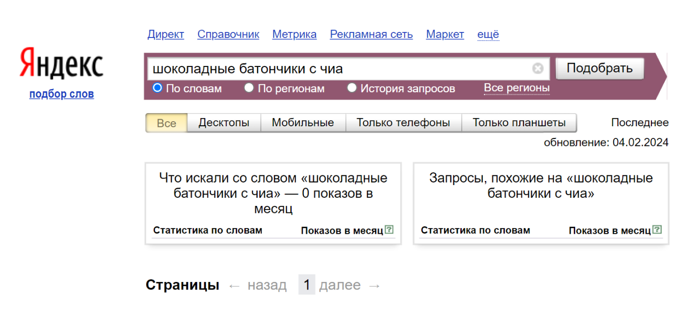
Task: Switch to the «Десктопы» tab
Action: pyautogui.click(x=224, y=122)
